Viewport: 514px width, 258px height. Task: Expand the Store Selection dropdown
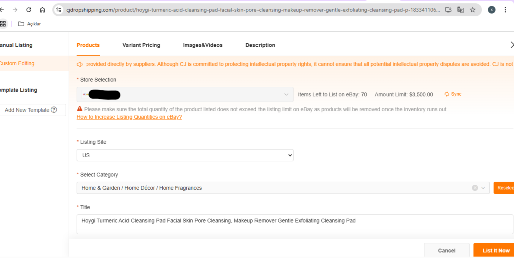[185, 95]
